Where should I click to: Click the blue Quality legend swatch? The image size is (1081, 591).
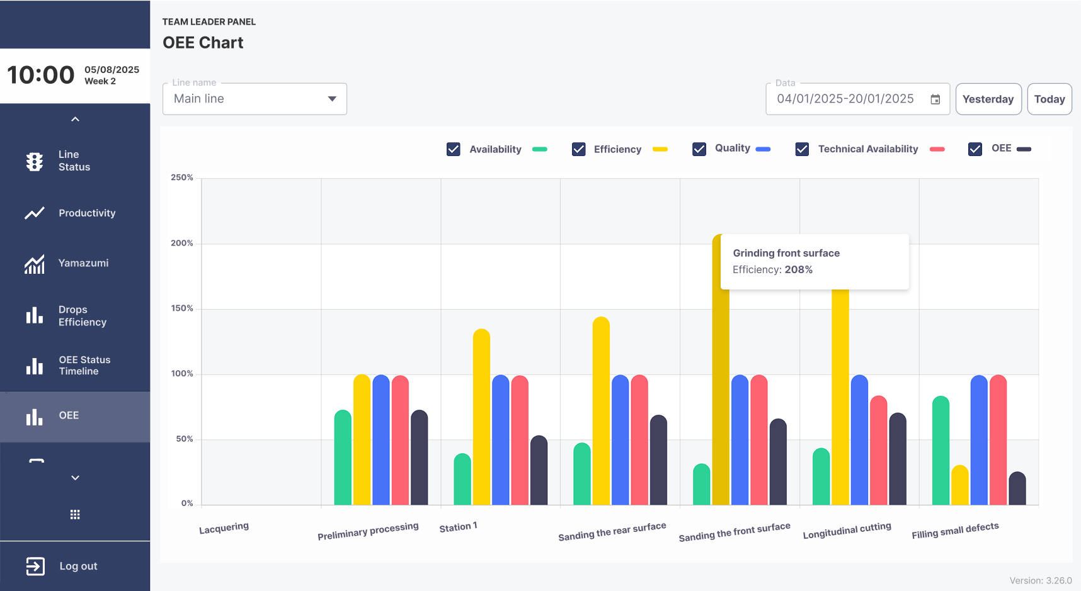(763, 149)
